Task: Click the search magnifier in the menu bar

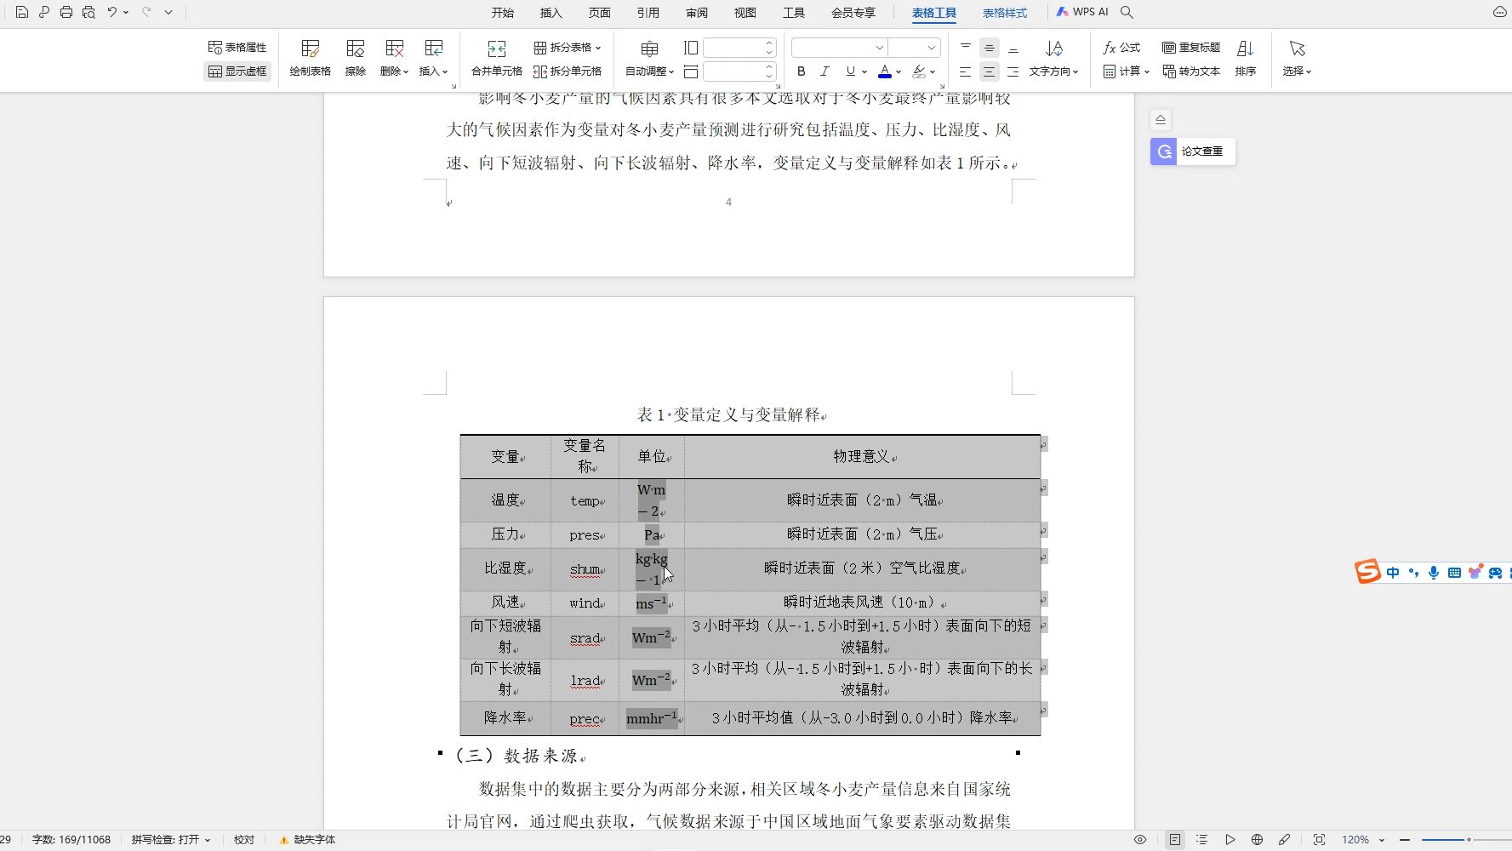Action: coord(1127,12)
